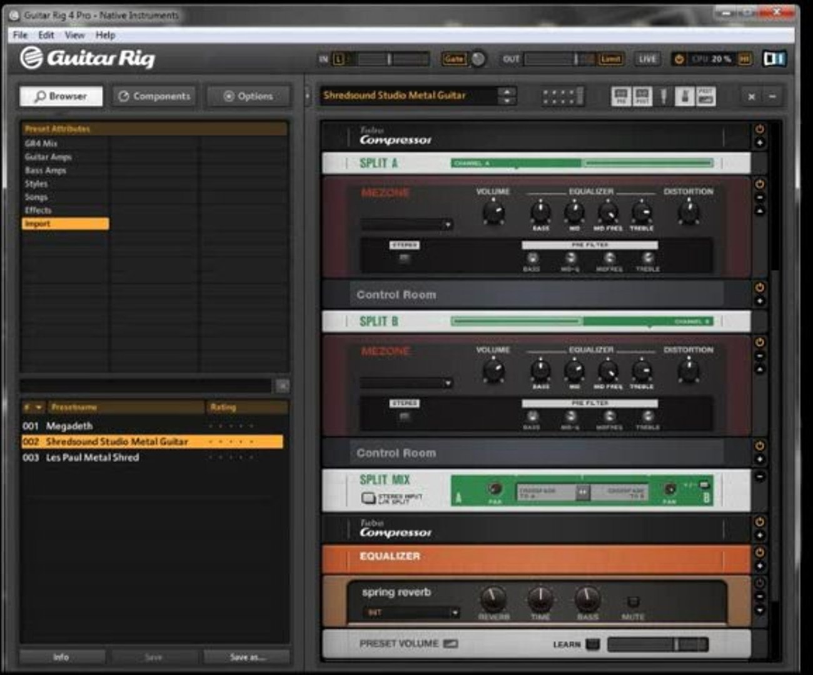
Task: Toggle power of the second Mezone amp
Action: 760,342
